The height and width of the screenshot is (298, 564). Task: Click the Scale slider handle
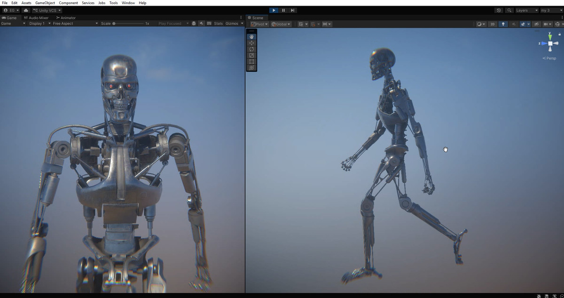(114, 23)
